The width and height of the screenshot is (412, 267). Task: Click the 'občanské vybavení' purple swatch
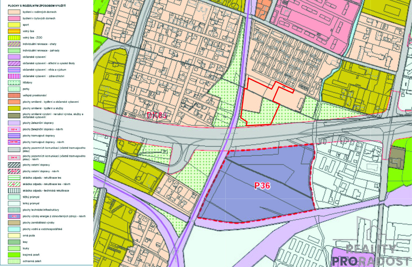pyautogui.click(x=14, y=57)
